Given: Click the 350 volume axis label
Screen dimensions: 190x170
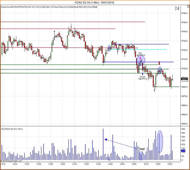Looking at the screenshot, I should tap(183, 133).
